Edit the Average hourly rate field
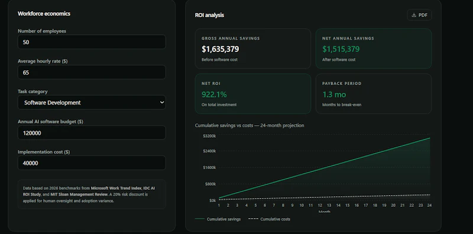Image resolution: width=473 pixels, height=234 pixels. 92,72
